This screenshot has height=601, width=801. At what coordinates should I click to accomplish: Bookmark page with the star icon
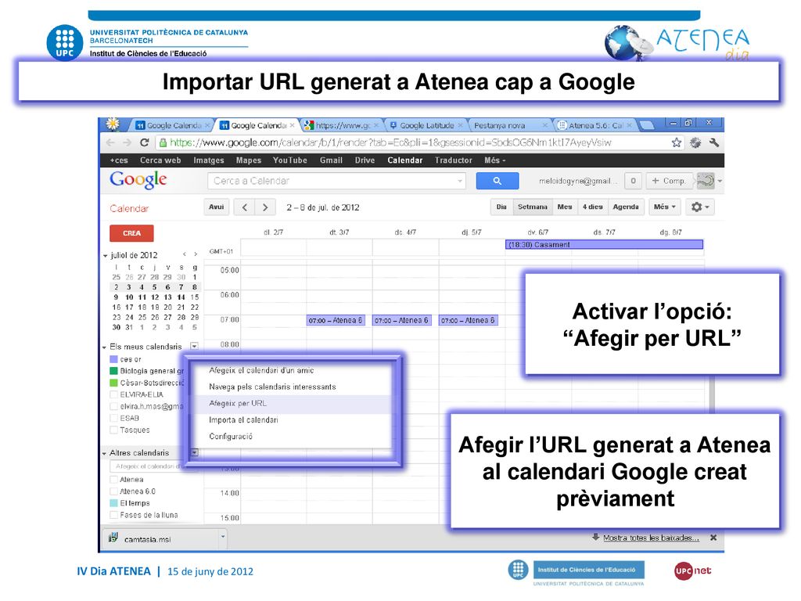click(x=677, y=142)
